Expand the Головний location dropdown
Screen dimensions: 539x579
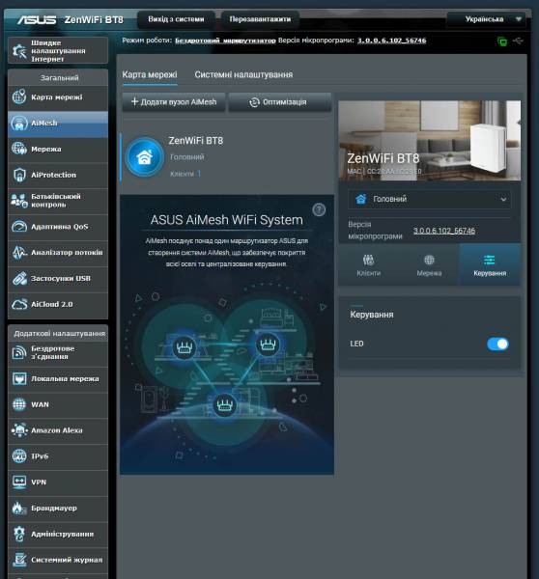[430, 199]
